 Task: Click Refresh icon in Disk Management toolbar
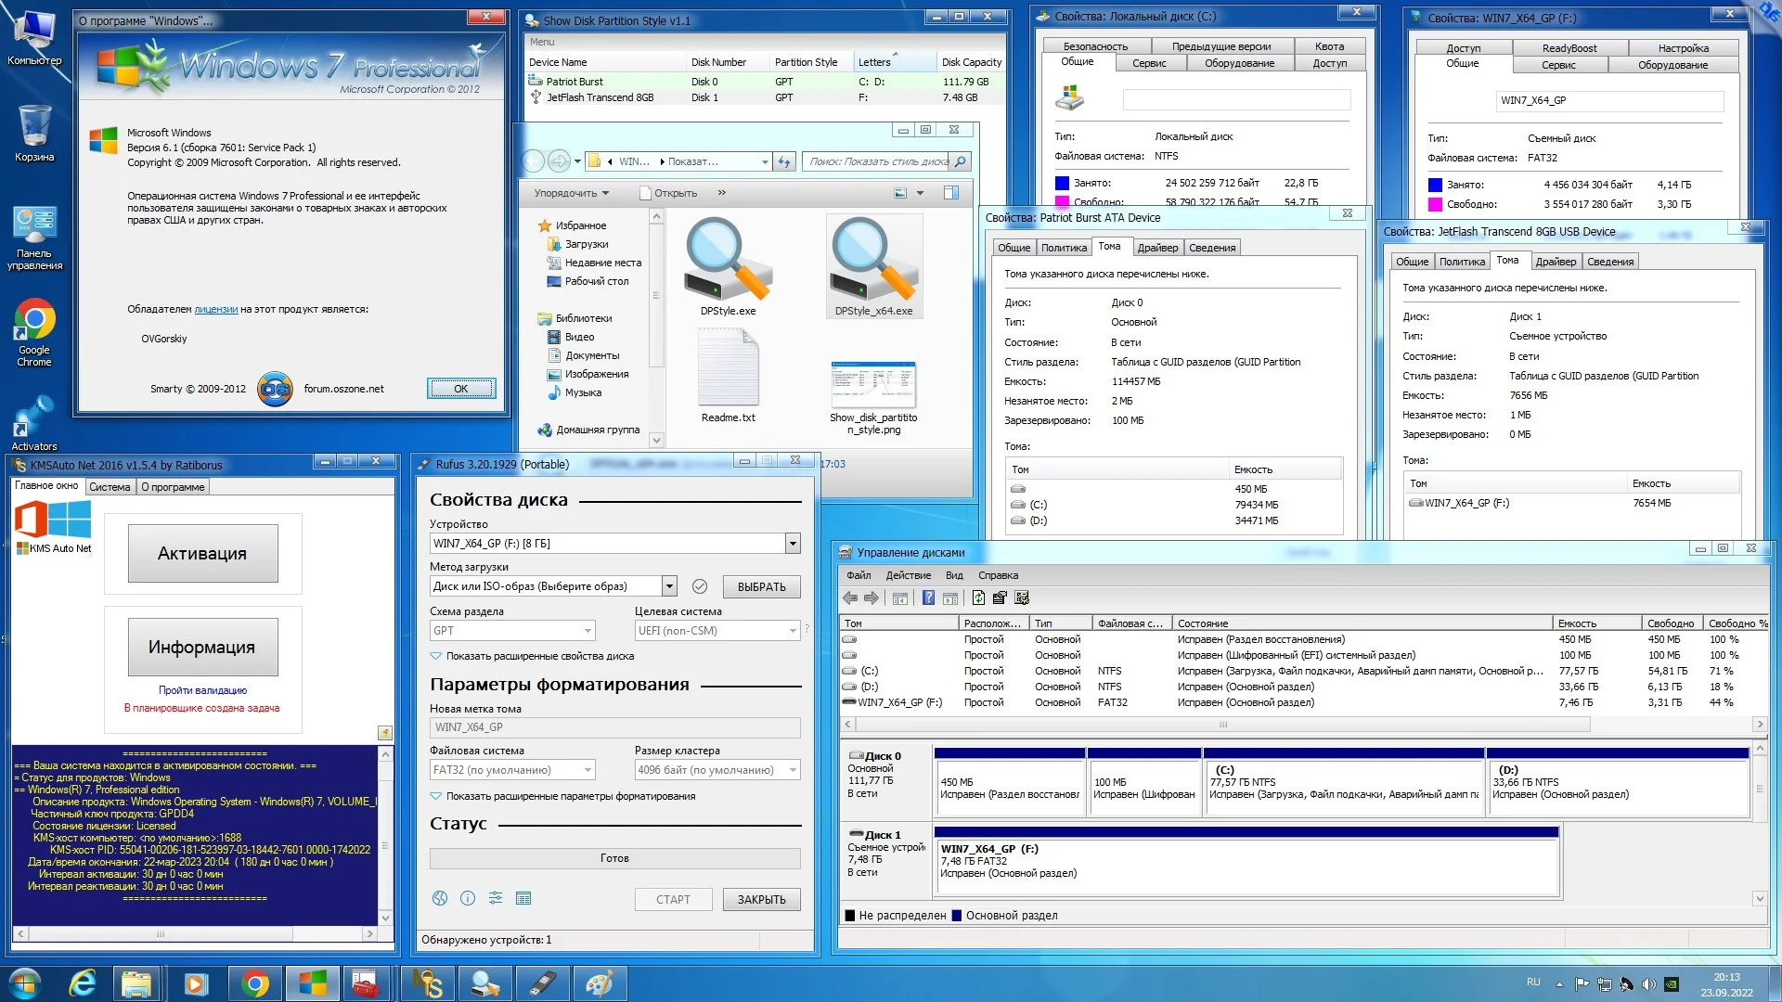pos(978,598)
